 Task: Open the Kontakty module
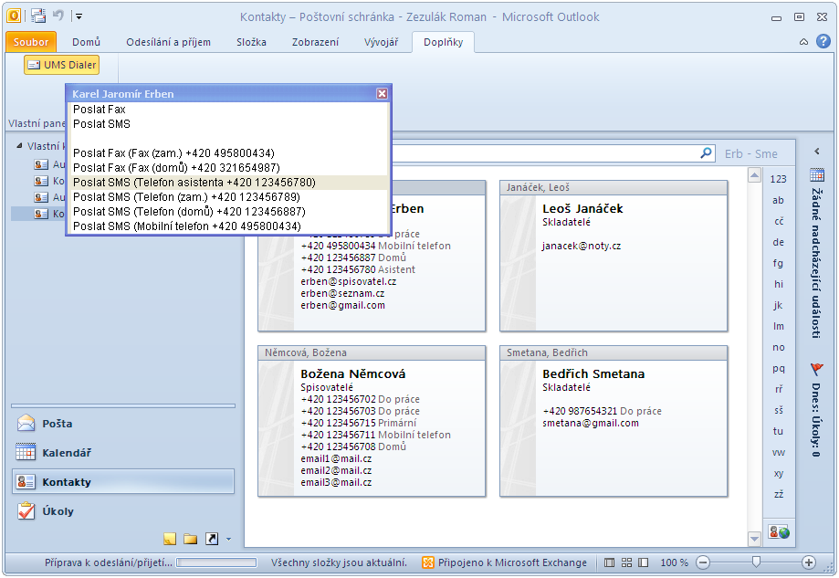tap(123, 482)
